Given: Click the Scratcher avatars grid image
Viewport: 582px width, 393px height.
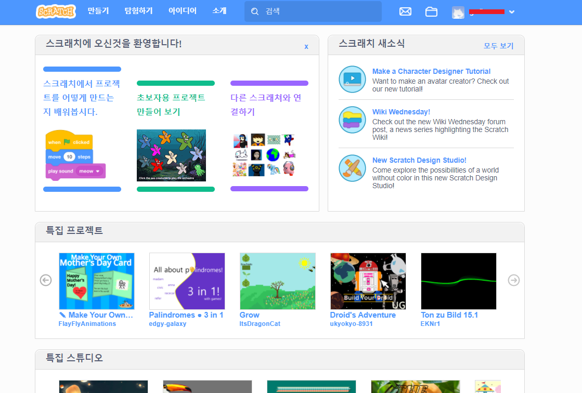Looking at the screenshot, I should (x=264, y=155).
